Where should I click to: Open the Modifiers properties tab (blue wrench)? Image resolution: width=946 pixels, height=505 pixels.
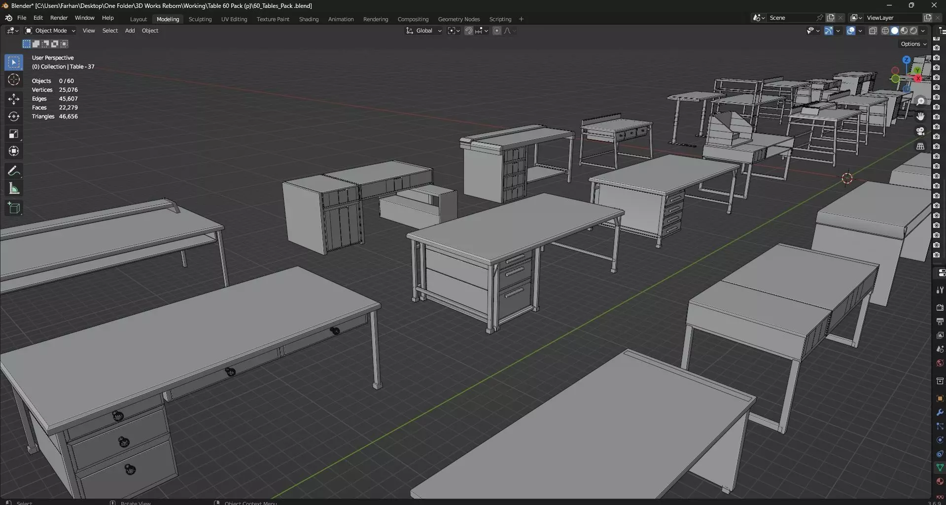coord(940,412)
